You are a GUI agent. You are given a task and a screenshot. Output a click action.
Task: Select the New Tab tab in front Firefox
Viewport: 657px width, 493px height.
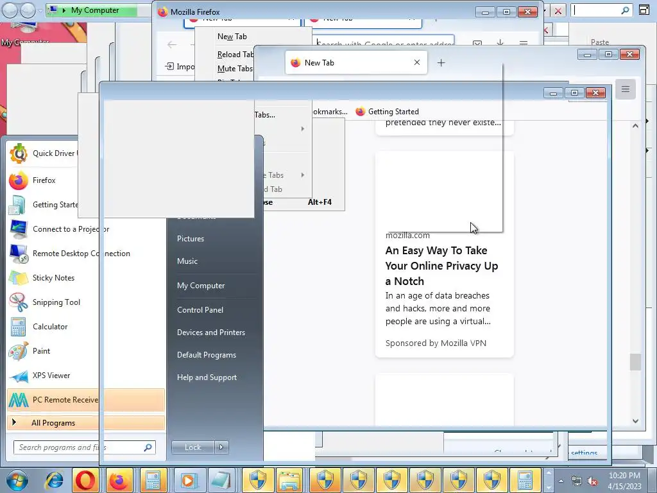click(356, 62)
